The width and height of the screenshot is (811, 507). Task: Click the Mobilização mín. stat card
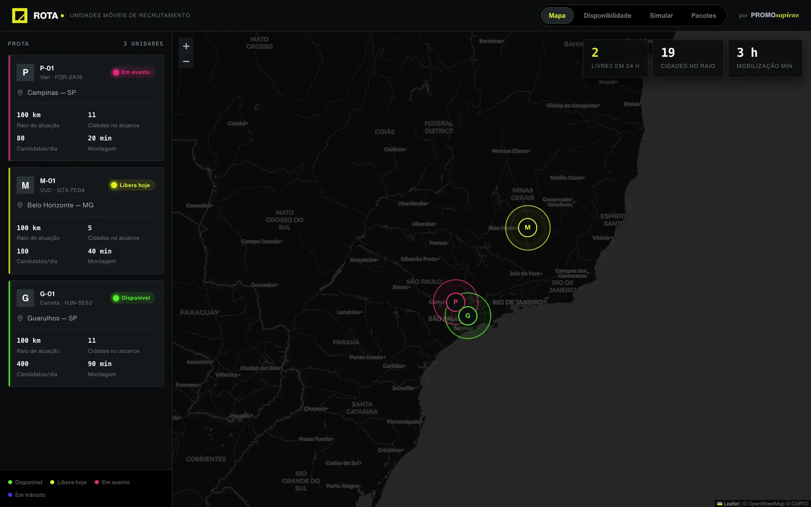pos(765,59)
